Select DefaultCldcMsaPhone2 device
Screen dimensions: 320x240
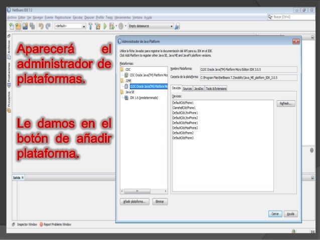[185, 128]
